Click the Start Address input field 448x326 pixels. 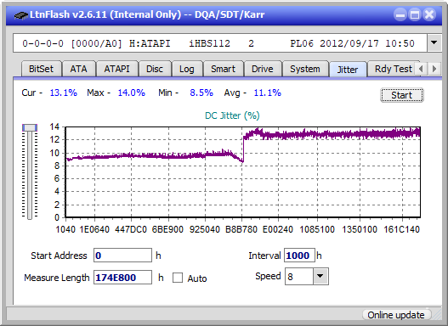pyautogui.click(x=123, y=256)
